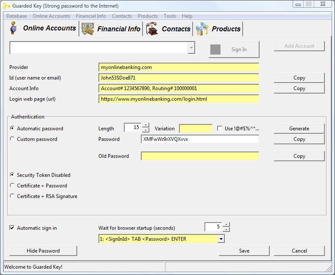
Task: Open the Products menu
Action: pos(148,16)
